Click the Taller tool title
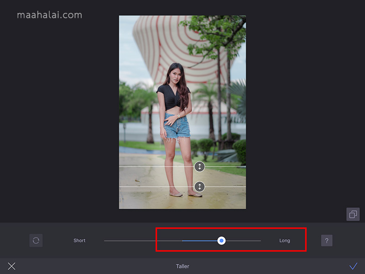 [x=182, y=266]
